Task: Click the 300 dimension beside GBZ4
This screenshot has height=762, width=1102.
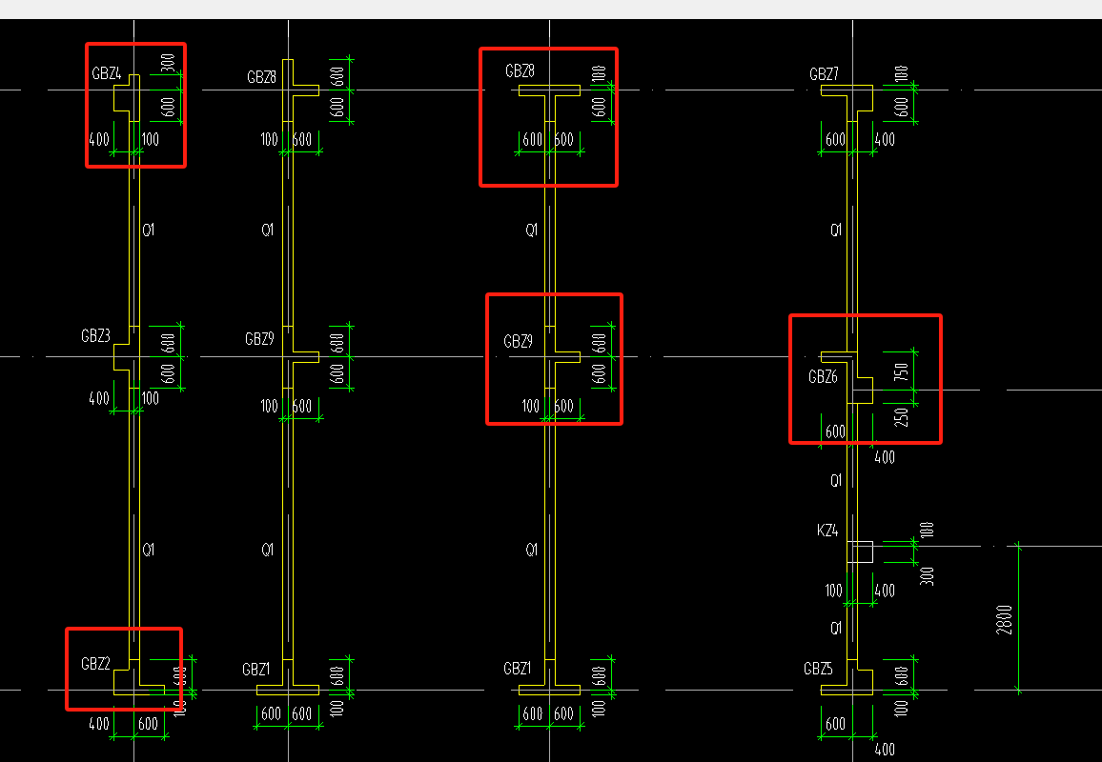Action: [168, 63]
